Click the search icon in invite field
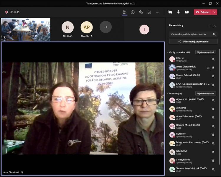The image size is (221, 177). pos(214,34)
